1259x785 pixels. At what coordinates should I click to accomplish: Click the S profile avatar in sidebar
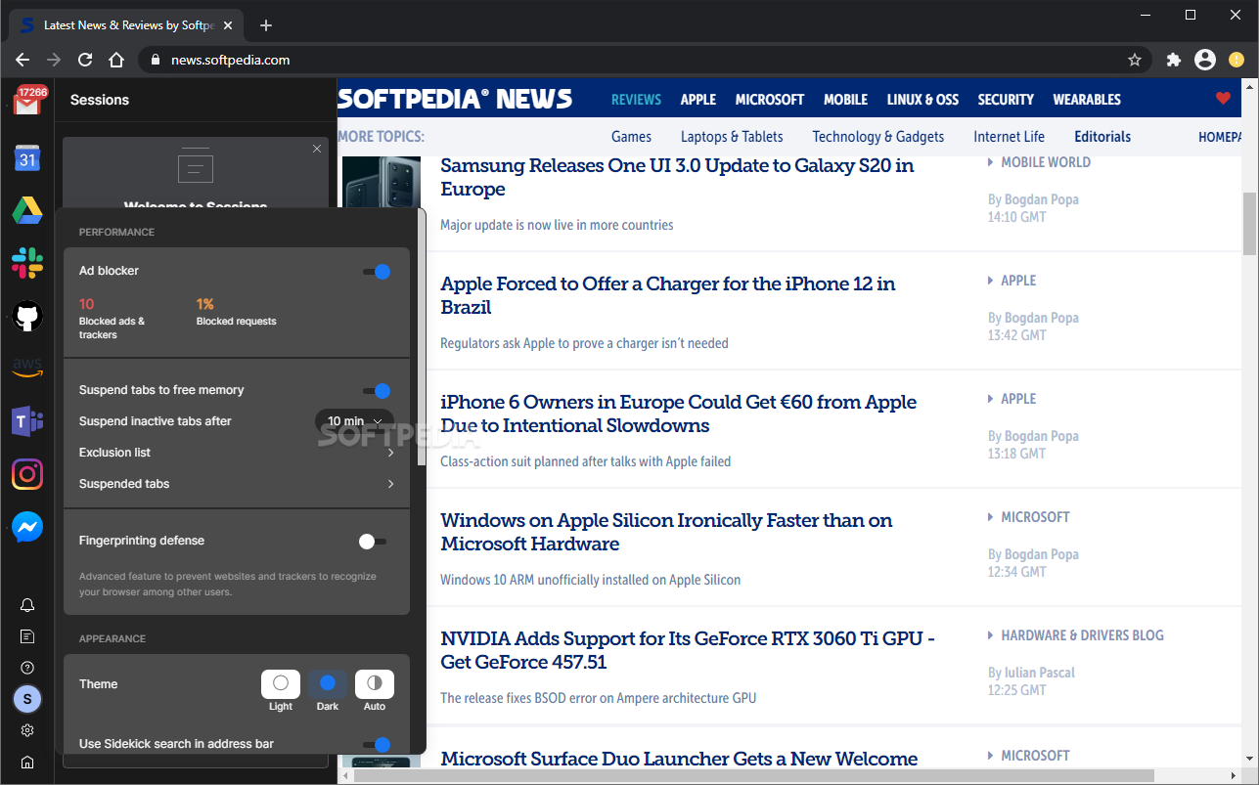tap(27, 699)
